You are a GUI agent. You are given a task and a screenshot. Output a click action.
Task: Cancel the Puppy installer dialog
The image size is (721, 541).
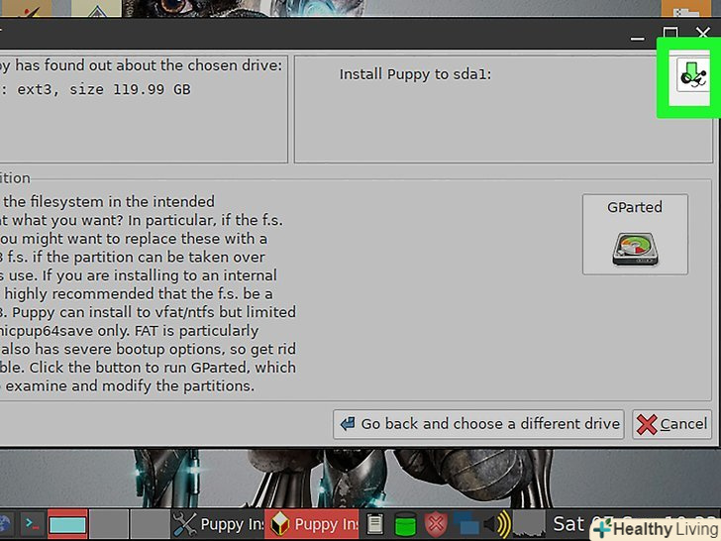pos(671,424)
